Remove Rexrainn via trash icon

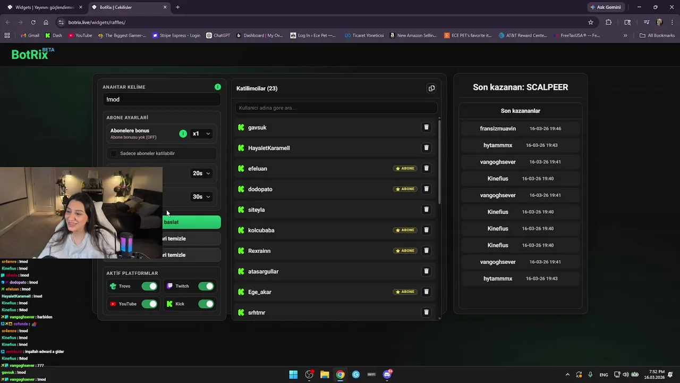pos(426,251)
